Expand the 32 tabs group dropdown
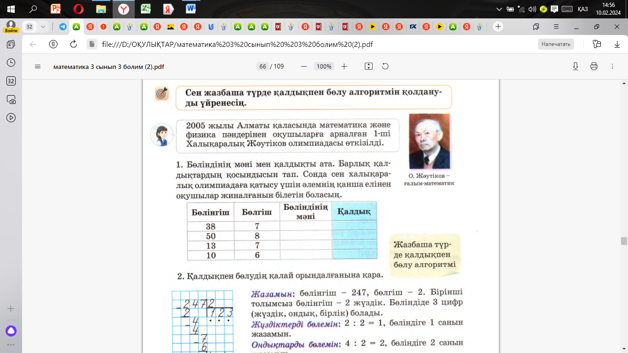Screen dimensions: 628x353 pyautogui.click(x=44, y=27)
